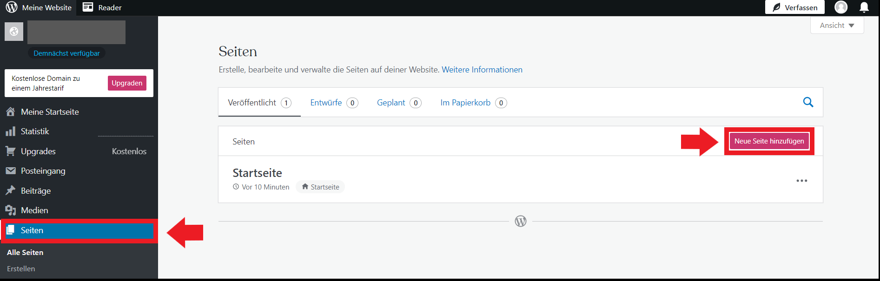Screen dimensions: 880x281
Task: Click the Statistik bar chart icon
Action: pos(10,131)
